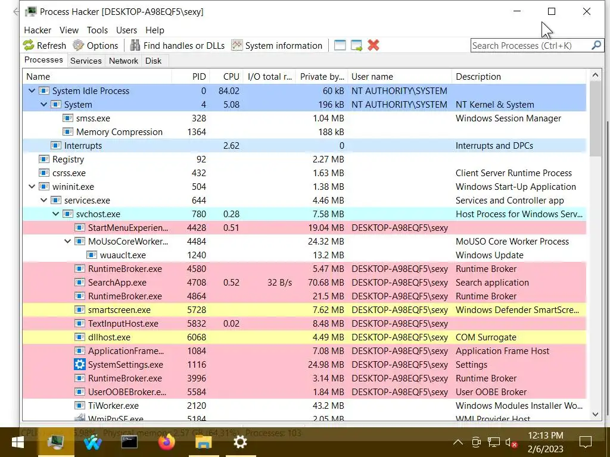Image resolution: width=610 pixels, height=457 pixels.
Task: Sort by User name column header
Action: coord(400,77)
